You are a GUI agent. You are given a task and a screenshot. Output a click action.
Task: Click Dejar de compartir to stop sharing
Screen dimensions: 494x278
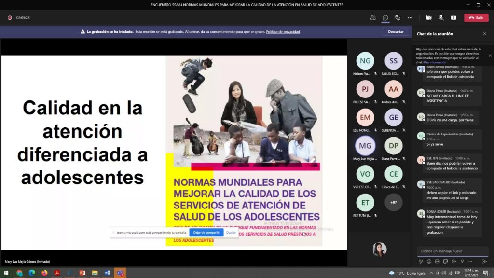pyautogui.click(x=206, y=232)
